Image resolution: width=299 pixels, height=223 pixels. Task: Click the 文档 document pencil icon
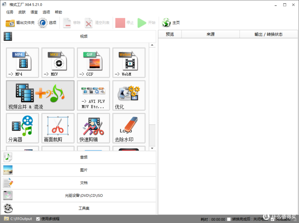point(8,183)
